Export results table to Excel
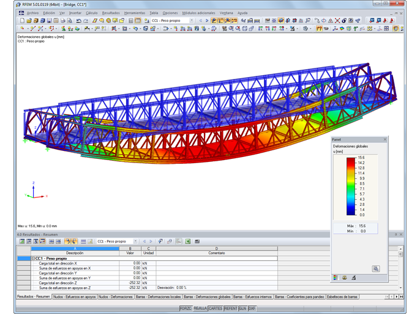Screen dimensions: 420x314 (188, 241)
